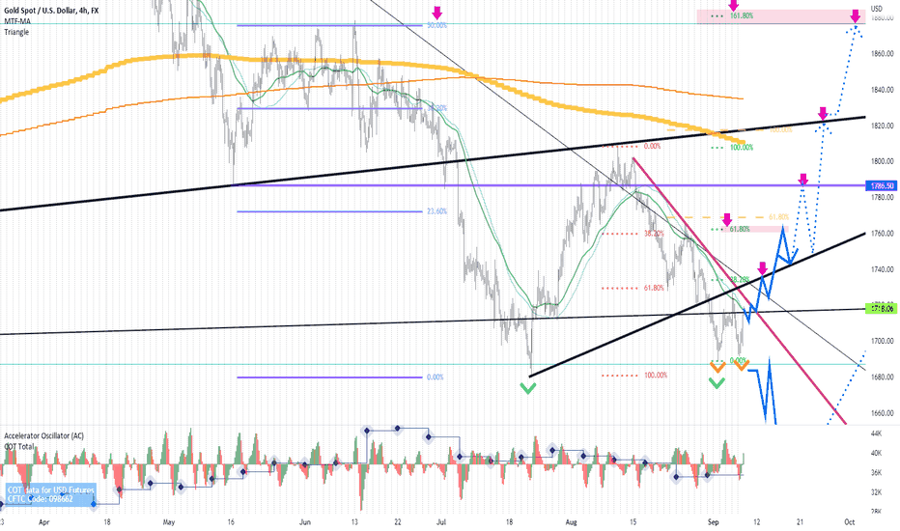
Task: Click the 1700.00 price axis value
Action: tap(882, 341)
